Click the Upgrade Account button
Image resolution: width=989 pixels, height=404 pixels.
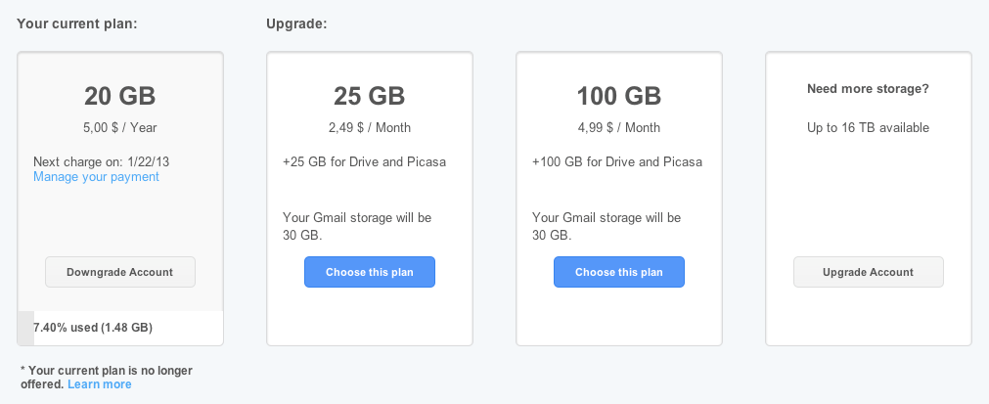point(868,272)
